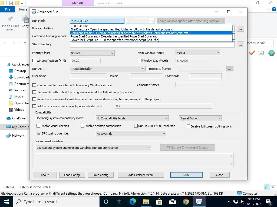Viewport: 277px width, 207px height.
Task: Click the Close button in Advanced Run
Action: point(219,175)
